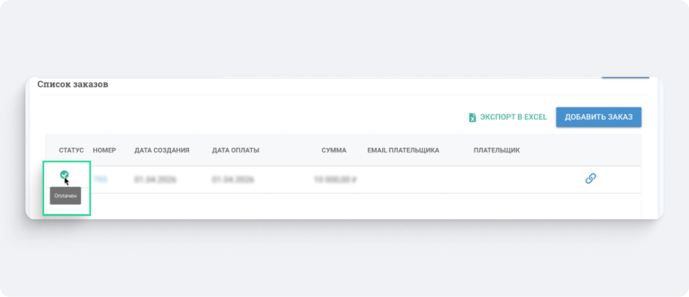Click the Excel file icon
Screen dimensions: 689x297
[472, 117]
